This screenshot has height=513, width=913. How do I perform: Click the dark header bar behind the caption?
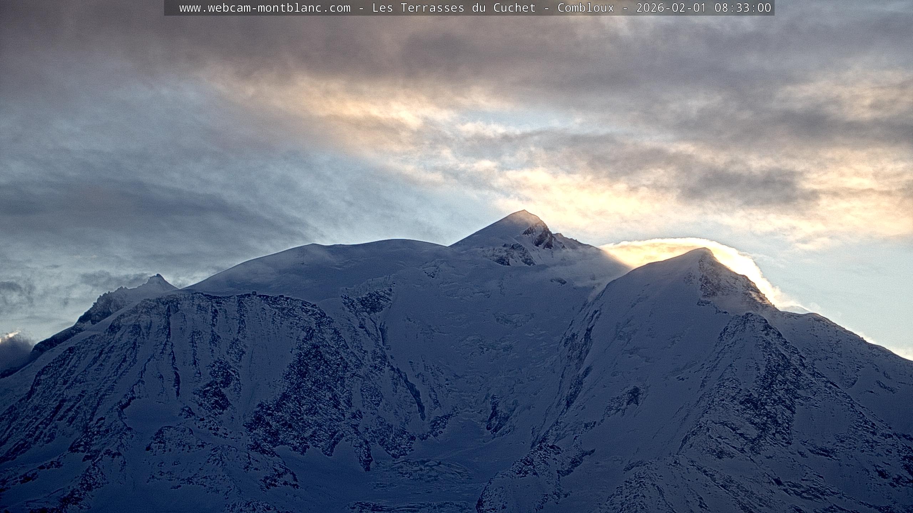coord(171,8)
